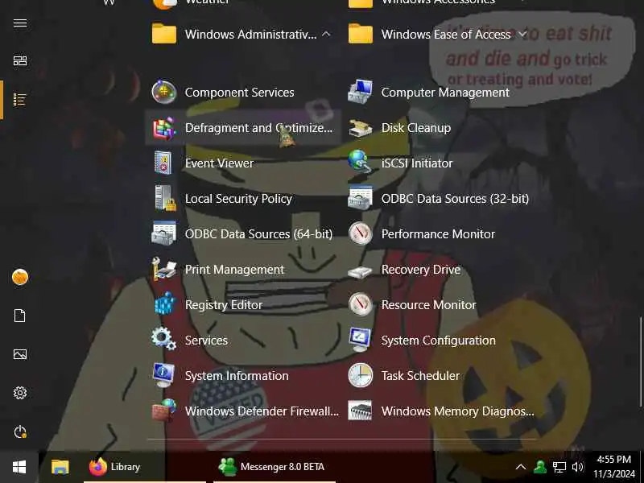Launch Task Scheduler clock icon

[360, 375]
